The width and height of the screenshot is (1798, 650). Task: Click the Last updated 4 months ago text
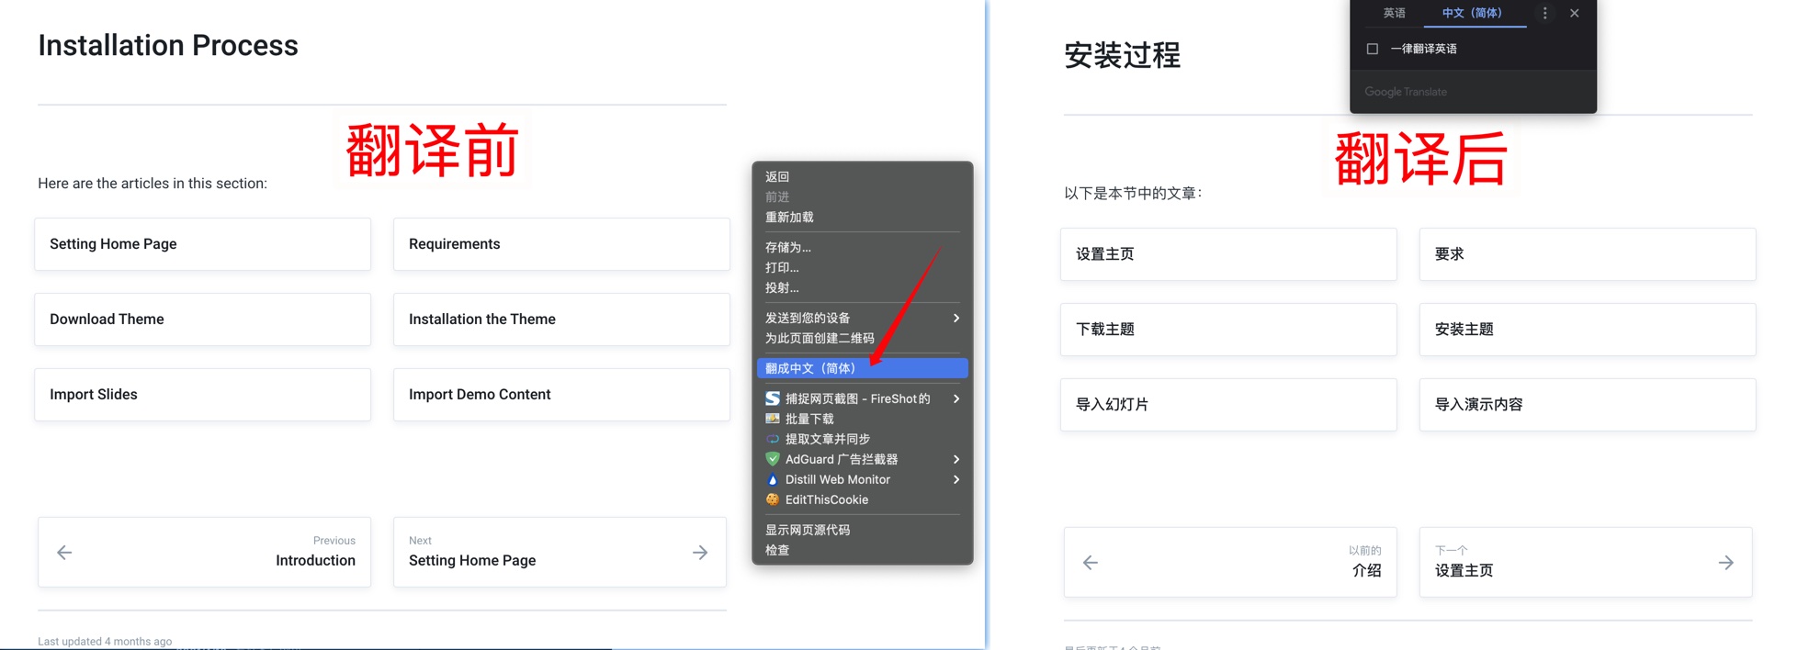[x=105, y=641]
